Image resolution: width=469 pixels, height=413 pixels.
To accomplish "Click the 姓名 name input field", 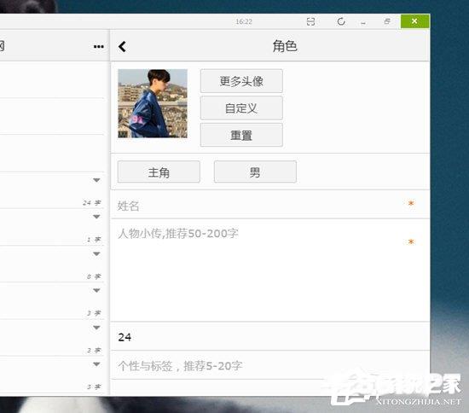I will point(270,205).
